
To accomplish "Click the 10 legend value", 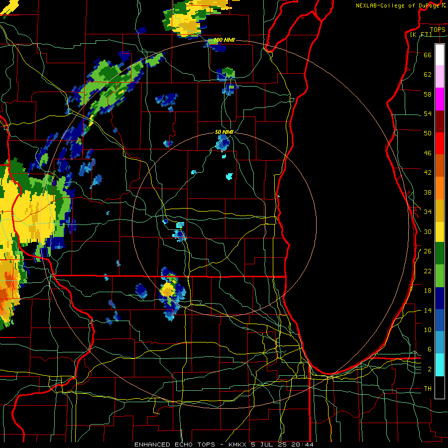I will (x=428, y=330).
